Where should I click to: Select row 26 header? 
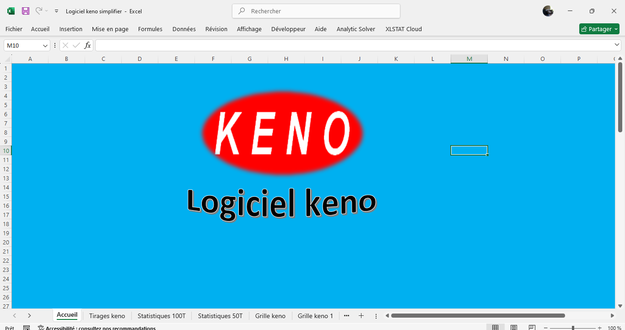(6, 297)
